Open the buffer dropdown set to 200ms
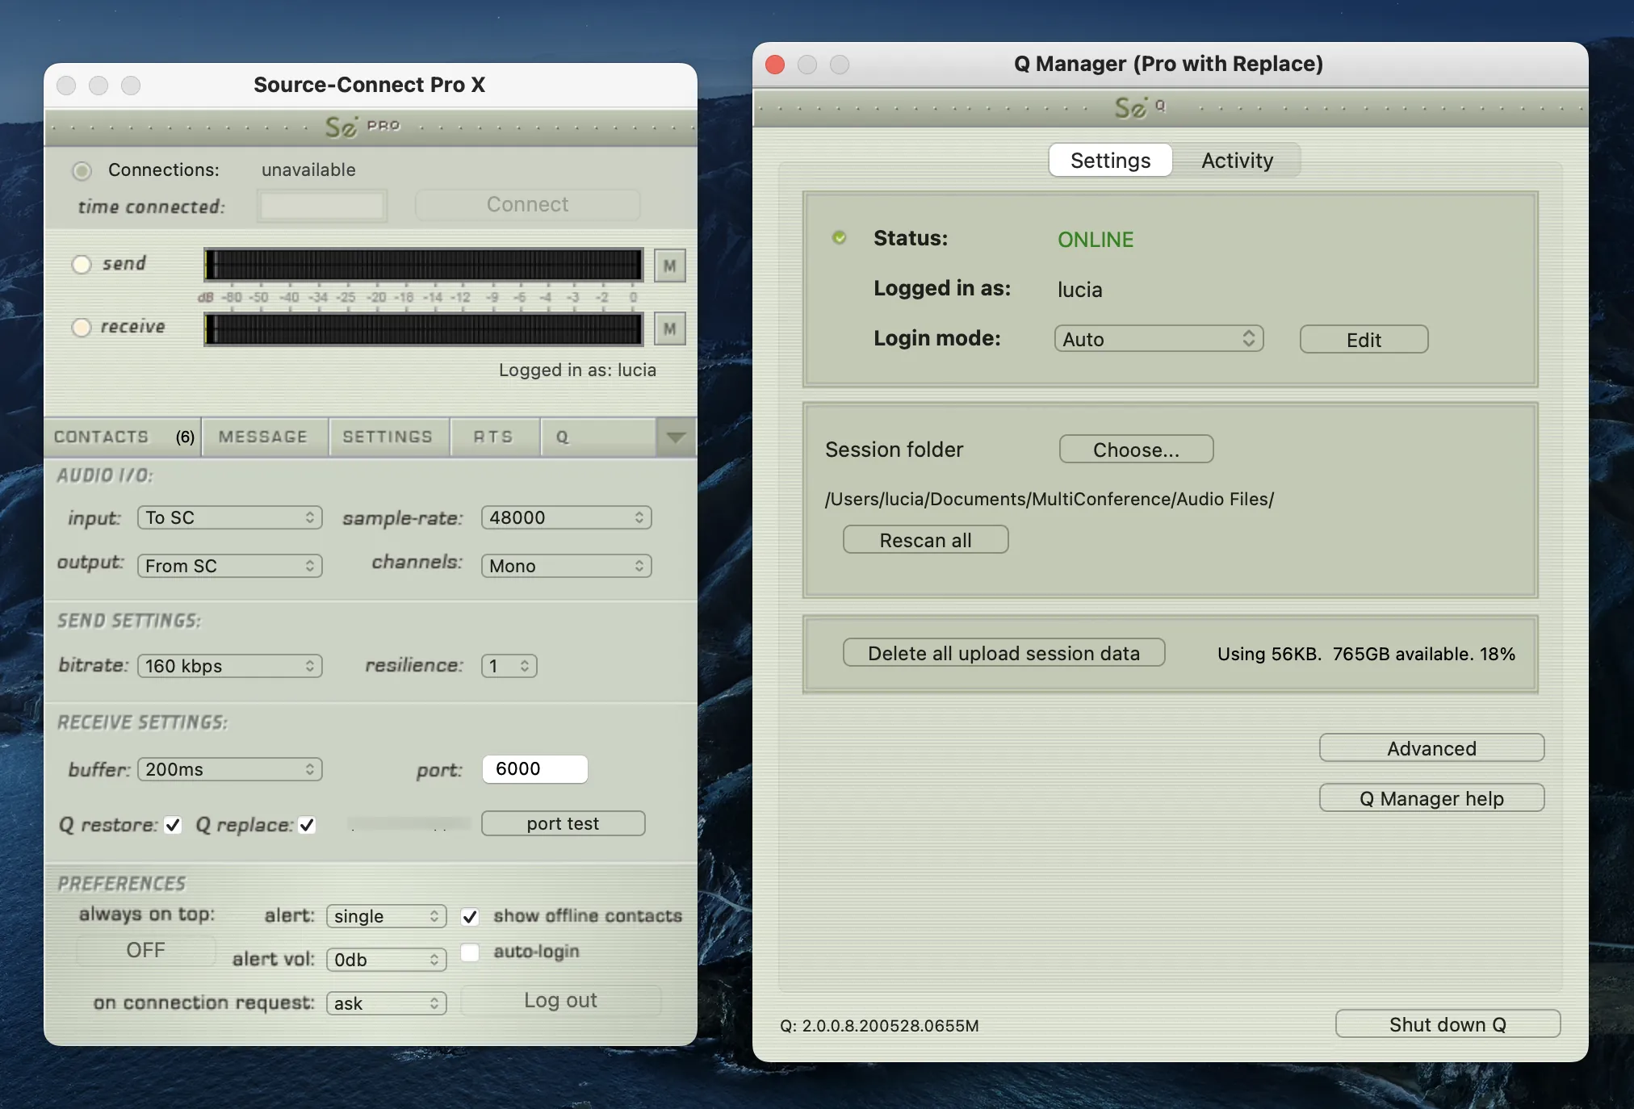 tap(230, 769)
